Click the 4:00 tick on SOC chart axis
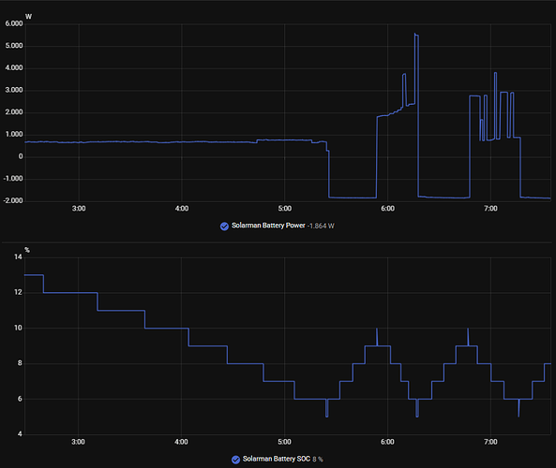 coord(181,442)
